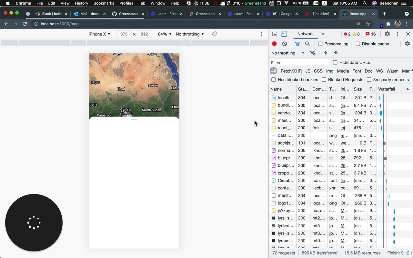Check 3rd-party requests

pos(369,80)
